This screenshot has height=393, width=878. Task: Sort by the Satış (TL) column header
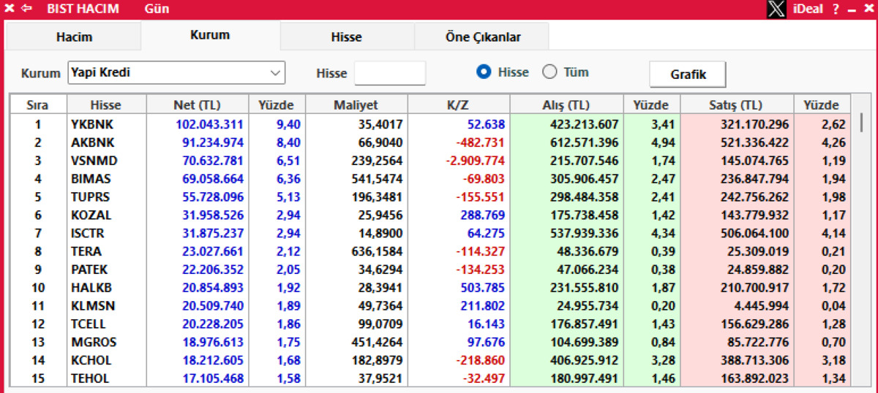735,105
